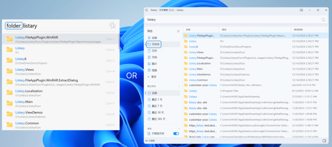Select listary-doc-site row modified 1:12:57 PM

click(255, 108)
